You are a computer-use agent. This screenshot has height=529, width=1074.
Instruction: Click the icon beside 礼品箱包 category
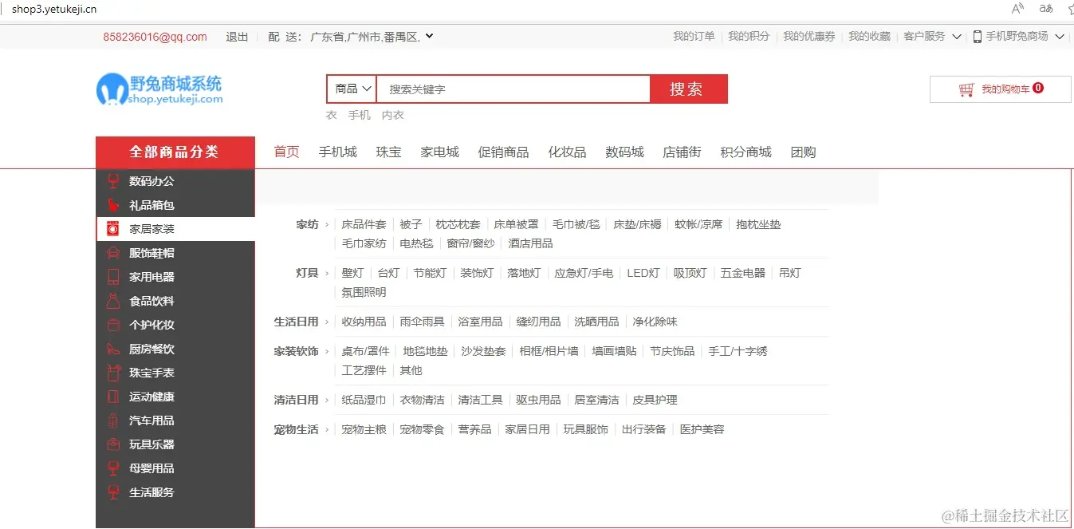pos(113,205)
